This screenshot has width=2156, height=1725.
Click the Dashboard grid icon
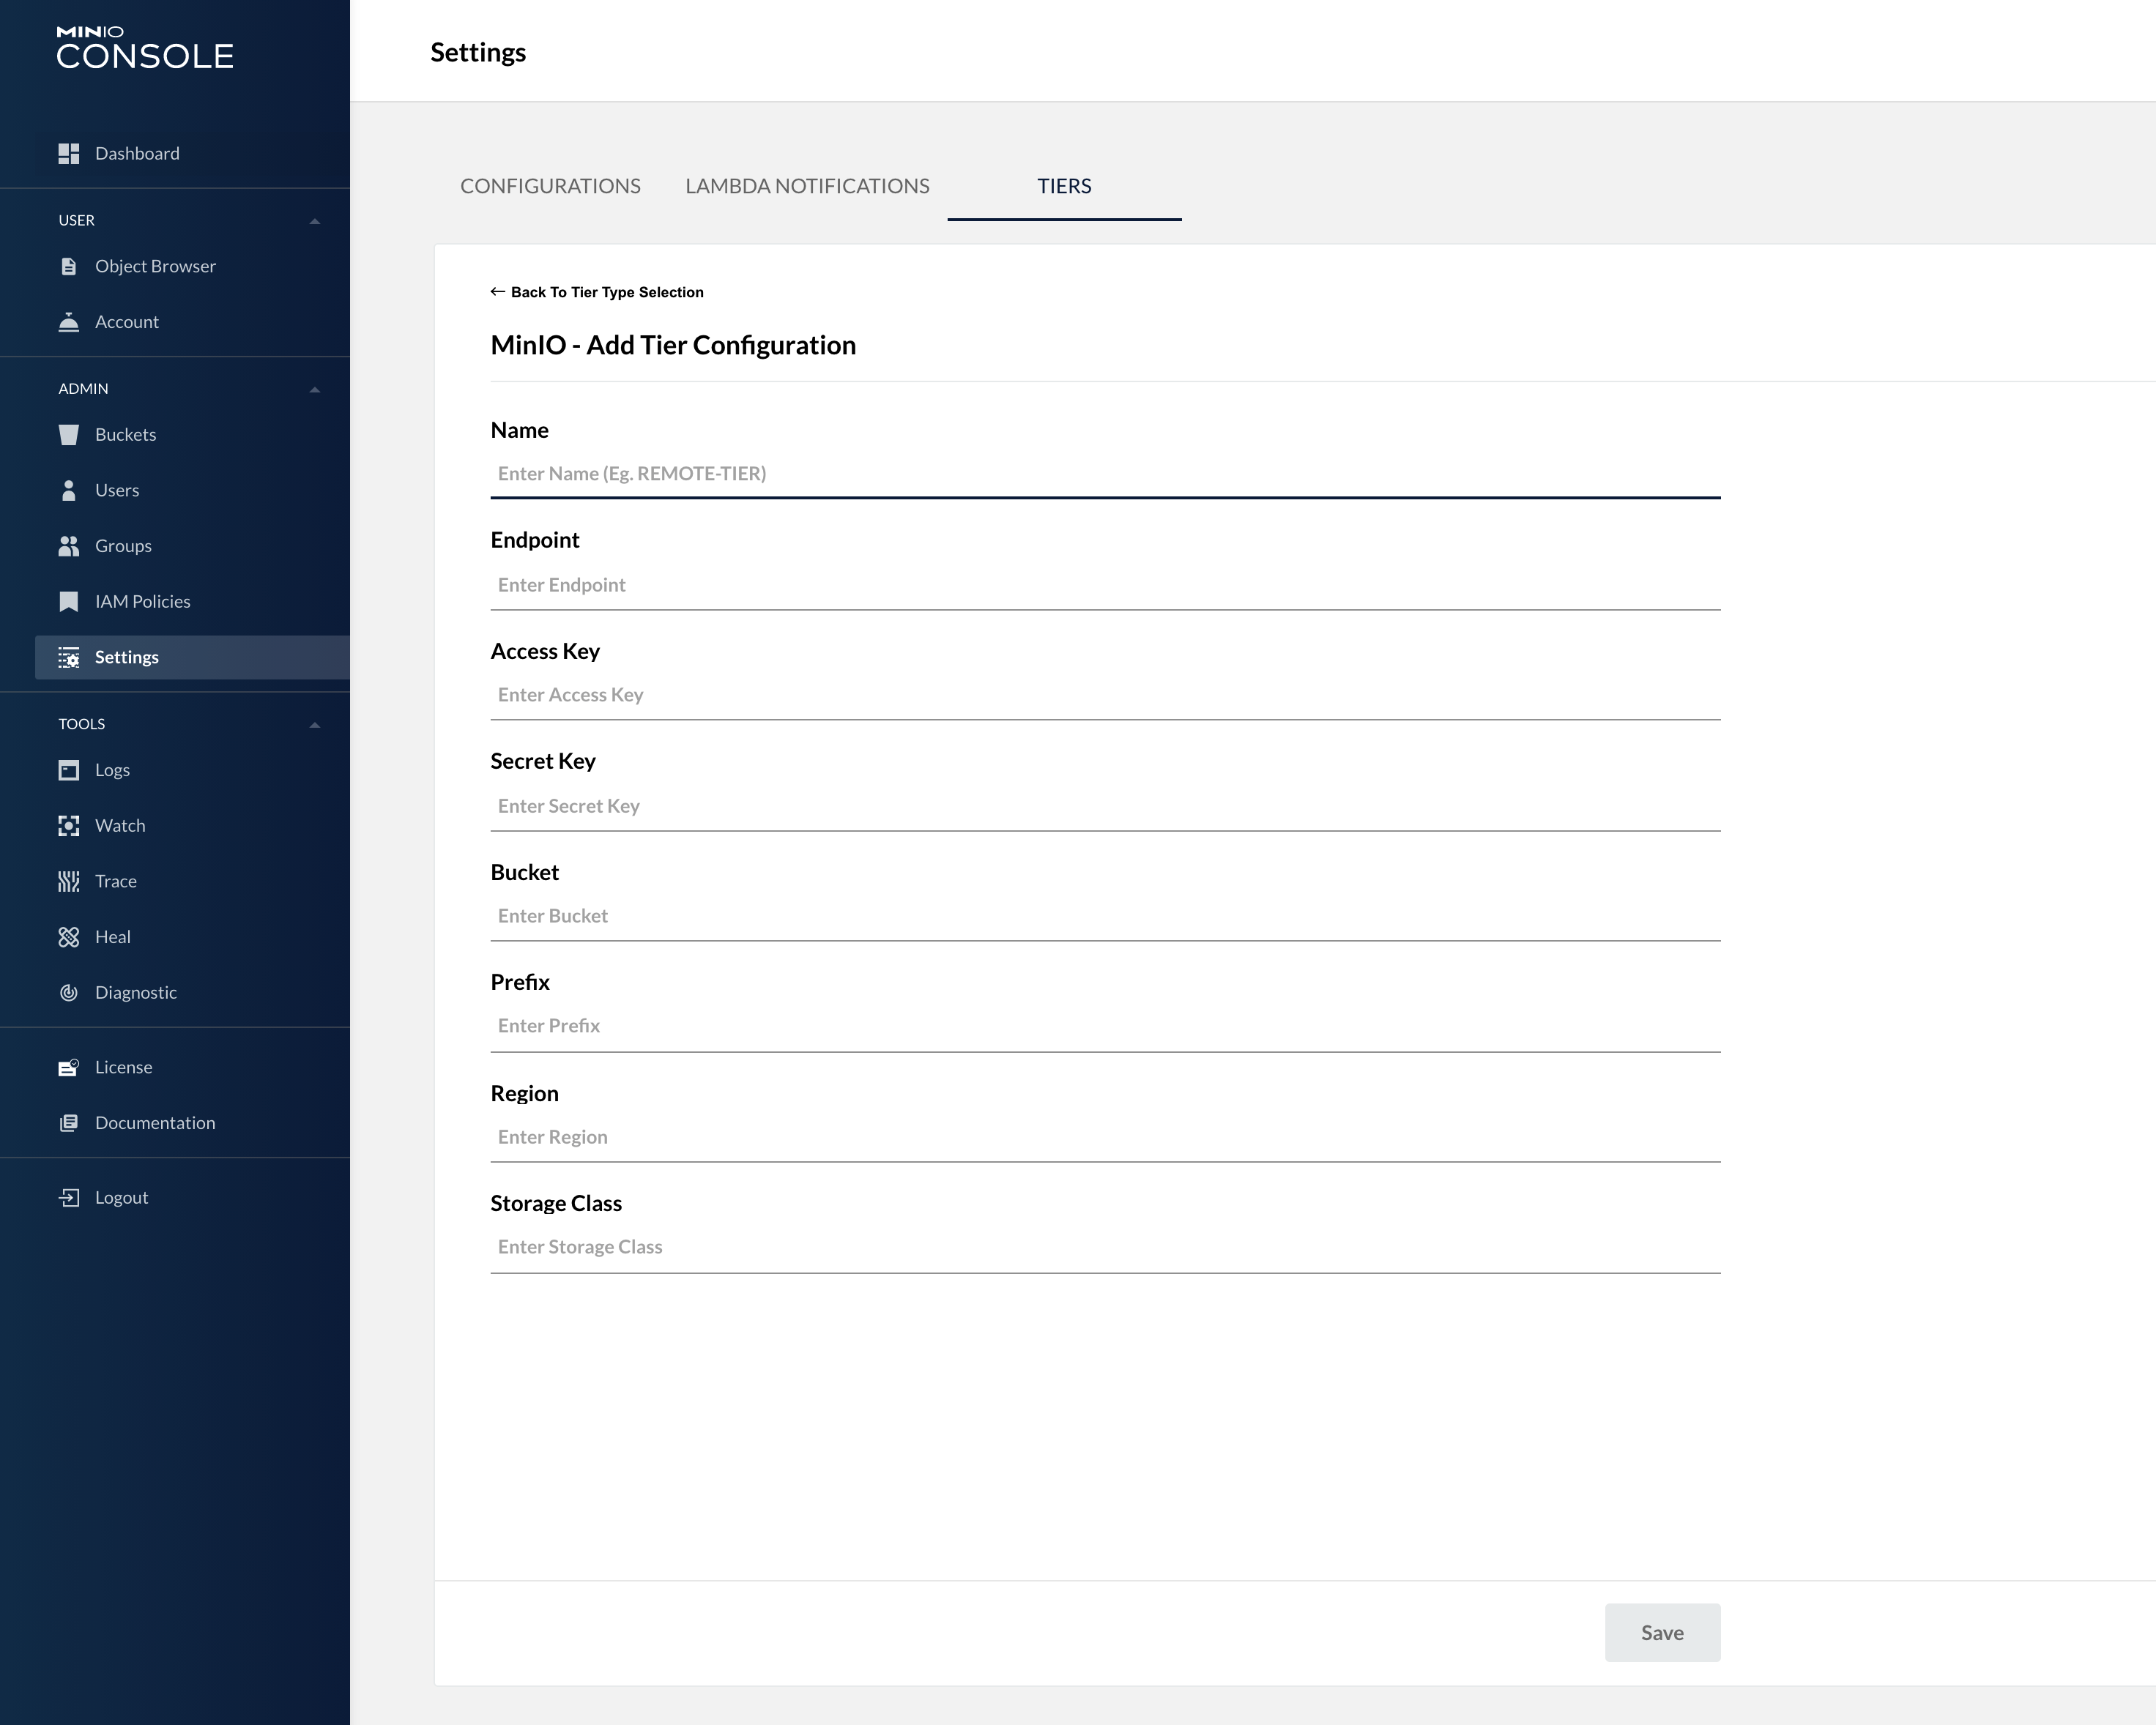[68, 153]
